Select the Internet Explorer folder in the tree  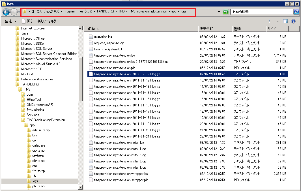pos(33,28)
